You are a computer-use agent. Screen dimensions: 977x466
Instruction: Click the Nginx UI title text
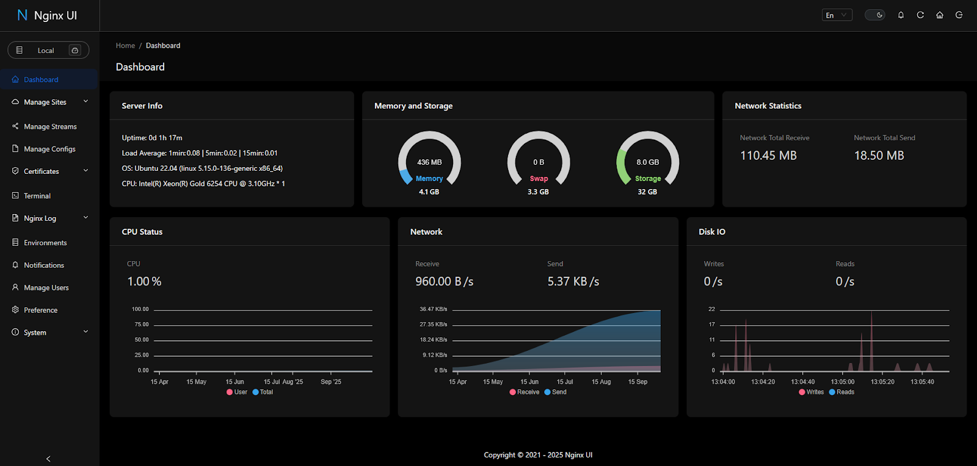[56, 15]
